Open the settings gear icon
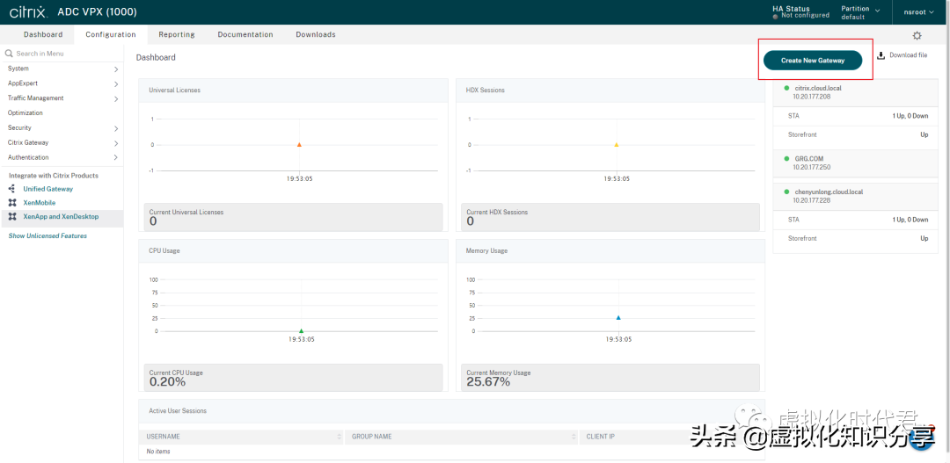 point(917,36)
